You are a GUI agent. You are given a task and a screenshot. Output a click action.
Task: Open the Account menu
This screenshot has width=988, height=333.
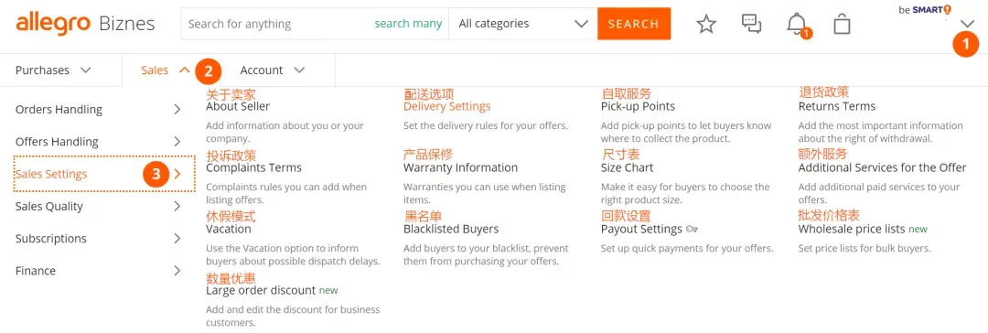[273, 70]
